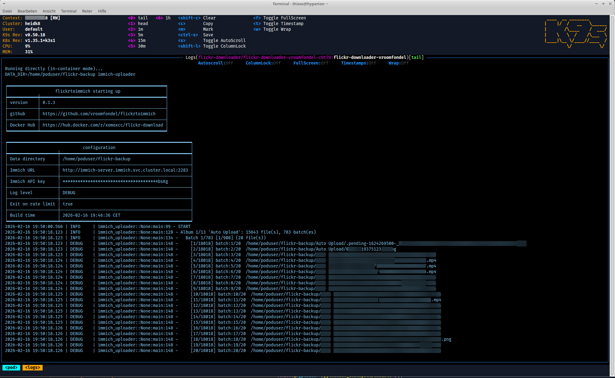Select the logs breadcrumb
The height and width of the screenshot is (378, 615).
point(33,367)
